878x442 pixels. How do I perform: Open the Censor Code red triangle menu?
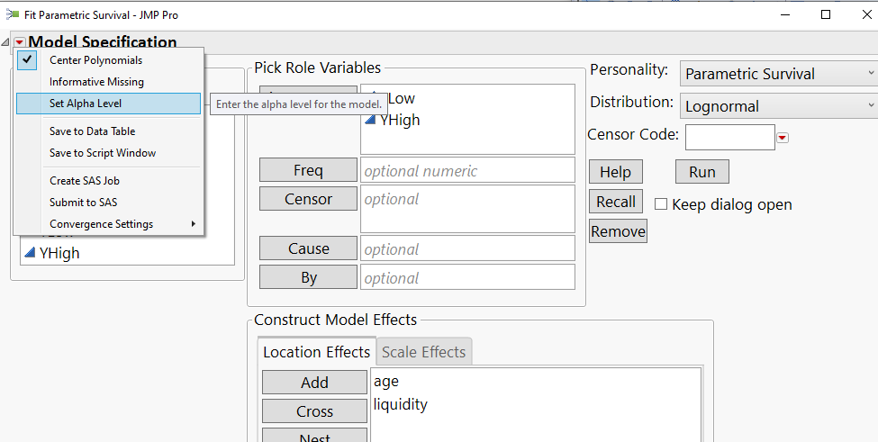pyautogui.click(x=783, y=138)
